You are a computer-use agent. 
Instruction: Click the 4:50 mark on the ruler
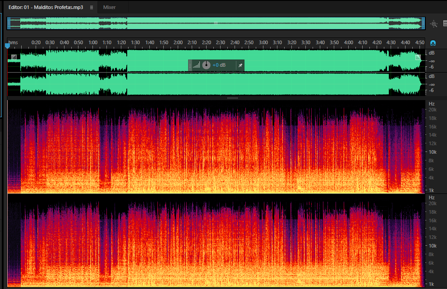tap(419, 42)
